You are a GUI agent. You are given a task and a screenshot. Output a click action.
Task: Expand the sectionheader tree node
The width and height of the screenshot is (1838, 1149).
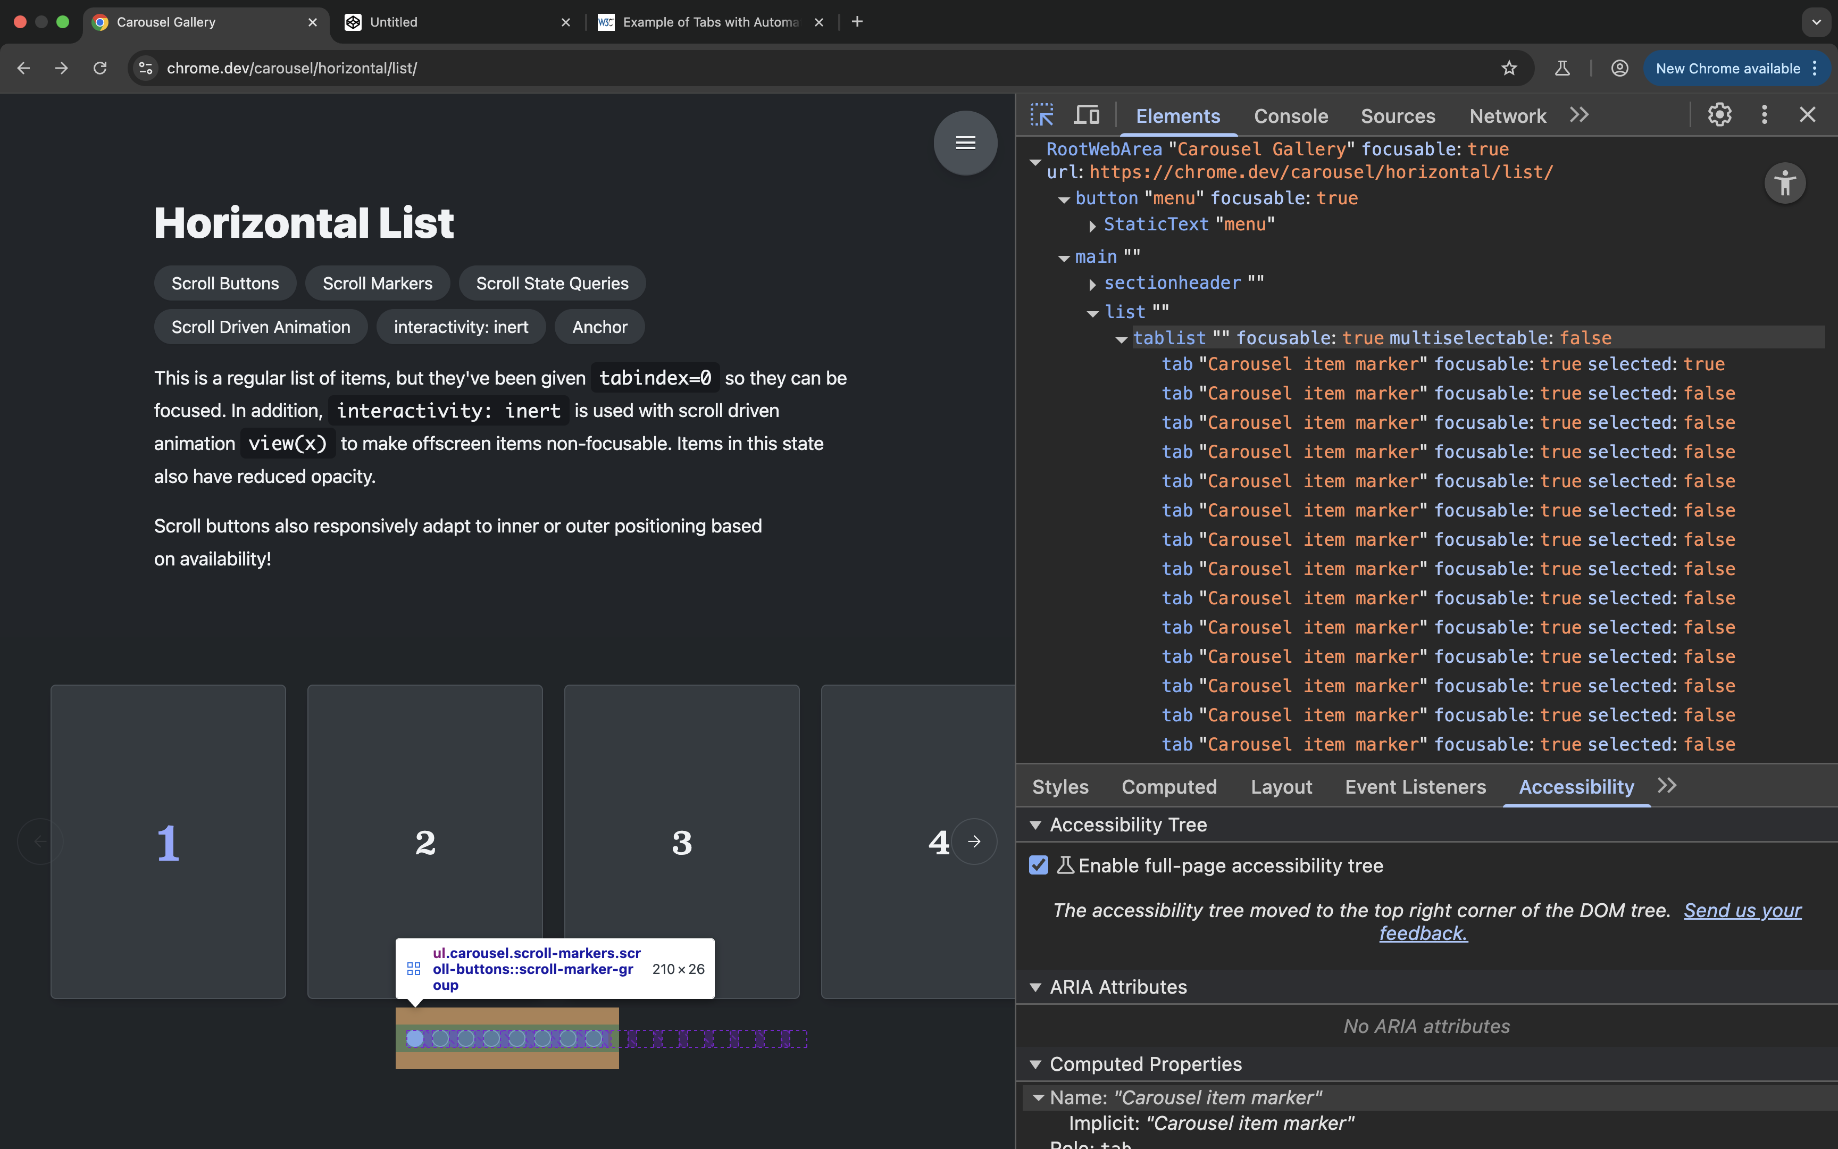1092,284
